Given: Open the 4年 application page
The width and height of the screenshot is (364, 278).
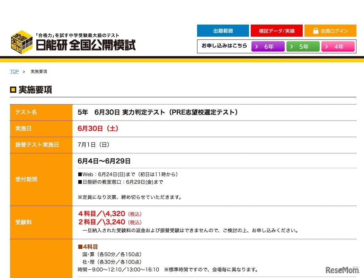Looking at the screenshot, I should point(338,46).
